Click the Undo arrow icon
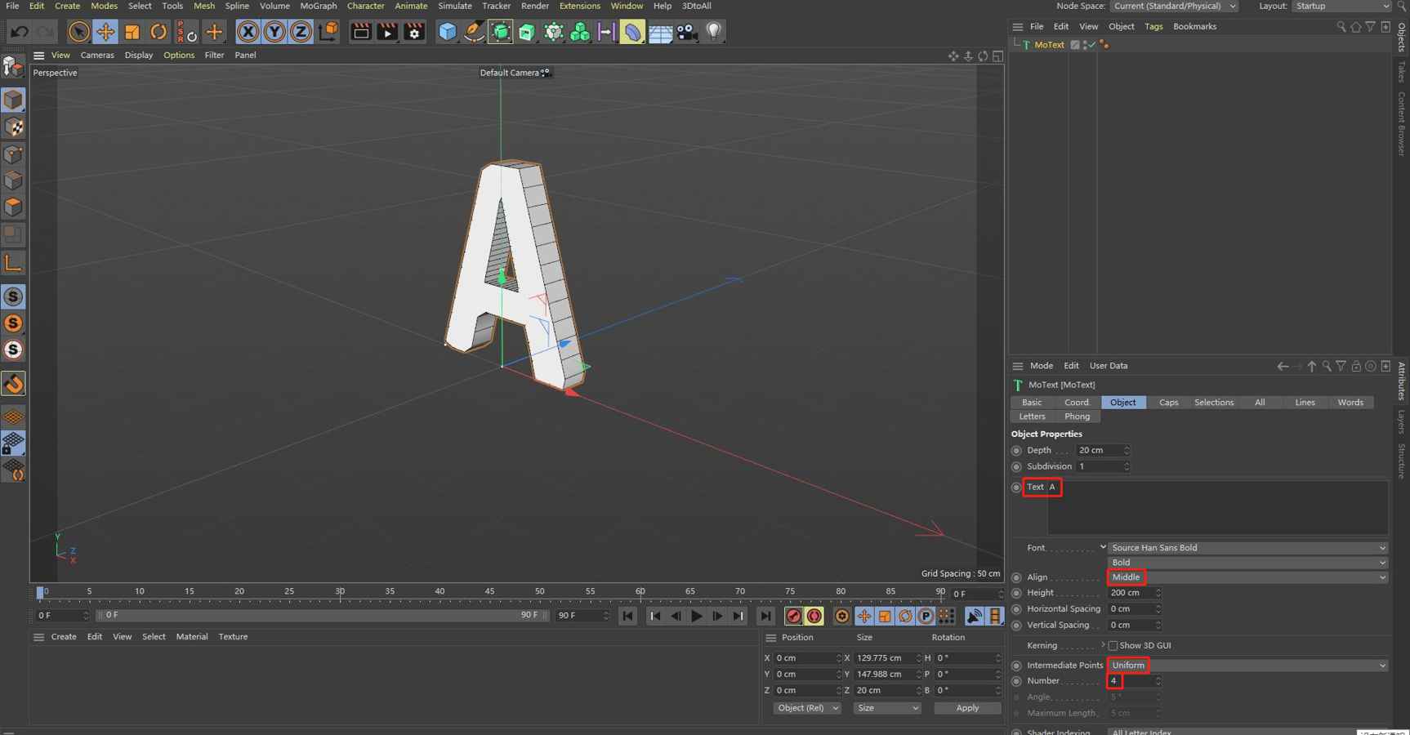 (19, 32)
